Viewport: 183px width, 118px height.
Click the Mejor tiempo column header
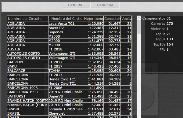pyautogui.click(x=93, y=19)
